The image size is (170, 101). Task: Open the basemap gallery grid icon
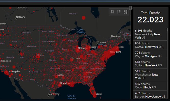point(126,12)
